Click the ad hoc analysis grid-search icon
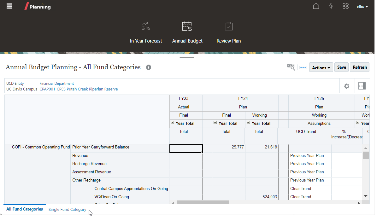377x220 pixels. (x=291, y=67)
